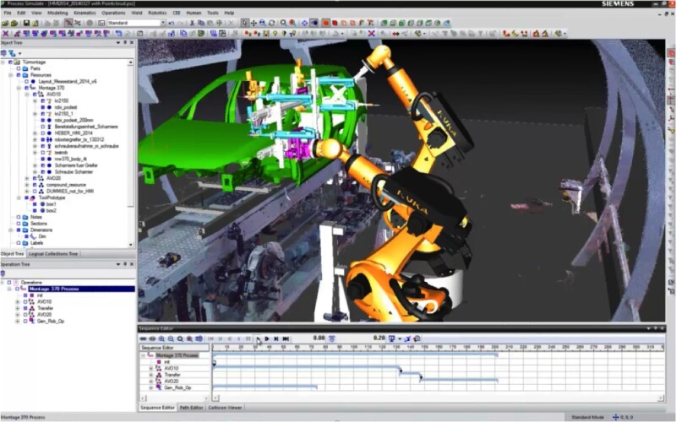This screenshot has height=422, width=676.
Task: Click the filter icon beside the 0.00 time
Action: click(332, 339)
